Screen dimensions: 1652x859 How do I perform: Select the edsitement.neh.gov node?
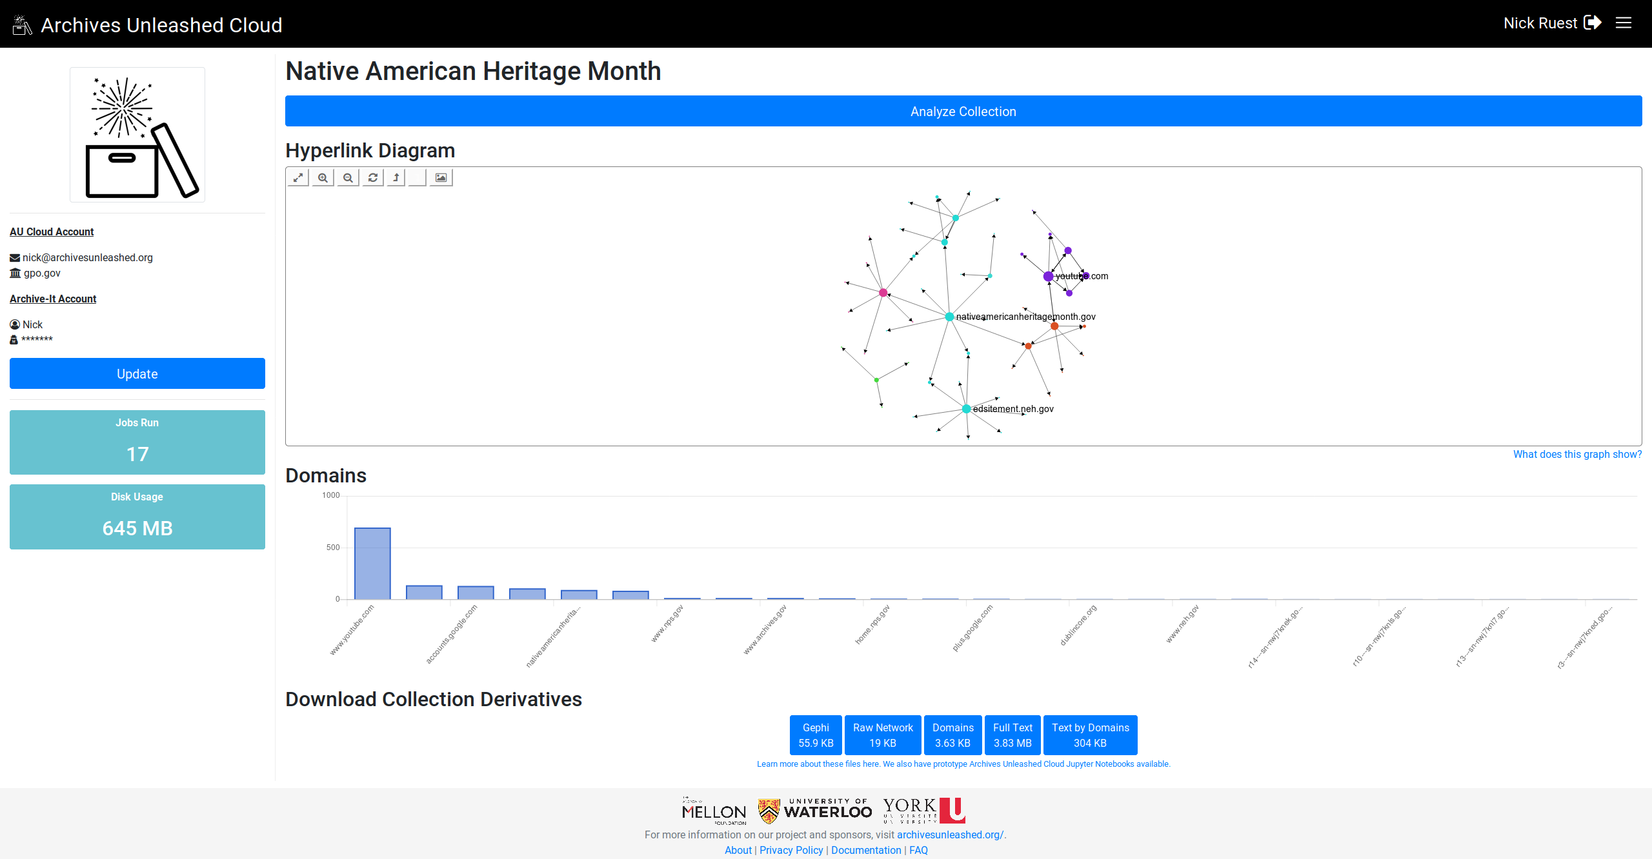point(966,409)
